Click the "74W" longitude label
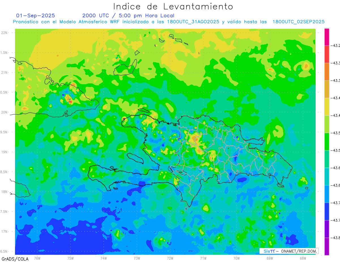Image resolution: width=340 pixels, height=262 pixels. 104,258
